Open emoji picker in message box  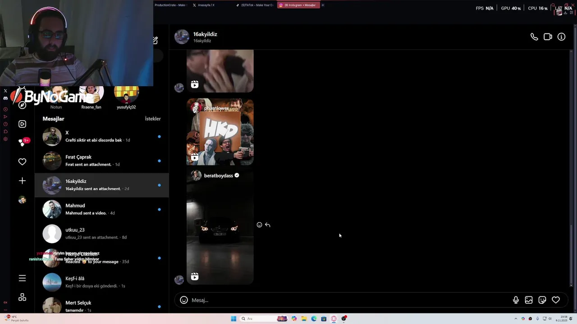pos(184,300)
